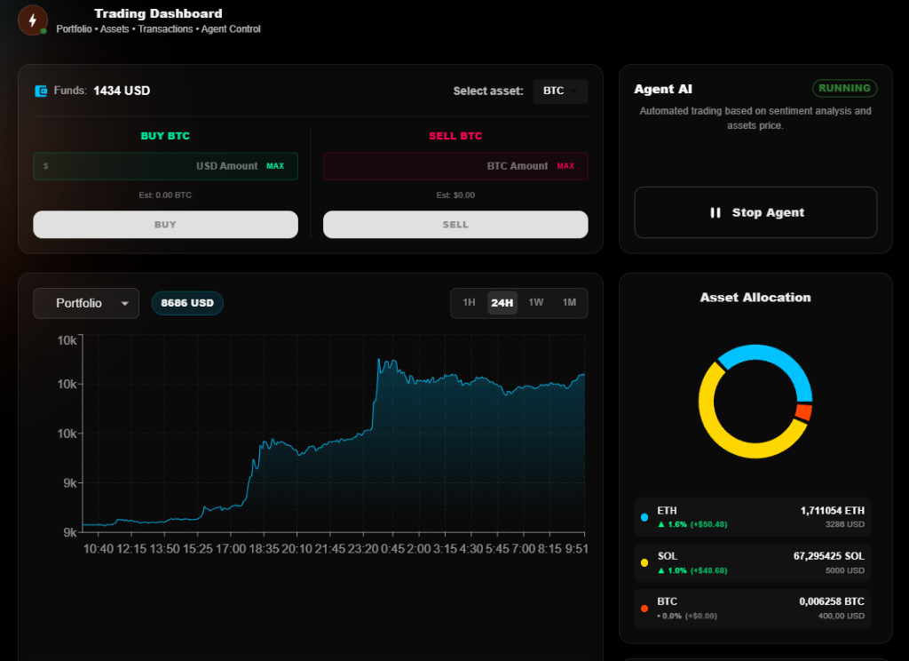The height and width of the screenshot is (661, 909).
Task: Click '0,006258 BTC' holding amount
Action: coord(831,601)
